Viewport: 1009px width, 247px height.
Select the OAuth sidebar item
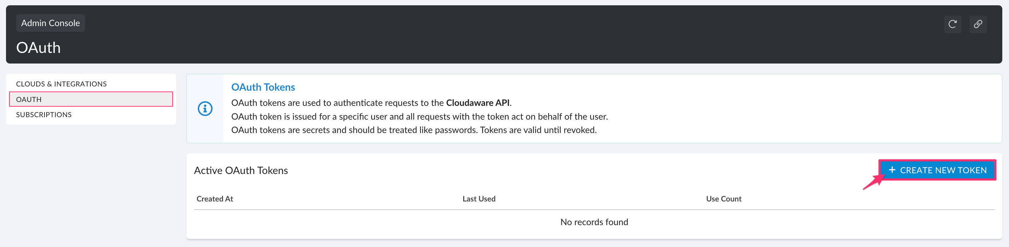29,100
